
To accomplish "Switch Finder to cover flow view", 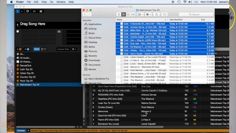I will tap(133, 14).
